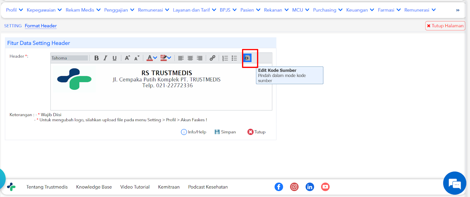Open the YouTube social icon

click(x=325, y=187)
